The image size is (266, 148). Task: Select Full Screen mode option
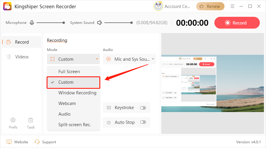tap(73, 72)
